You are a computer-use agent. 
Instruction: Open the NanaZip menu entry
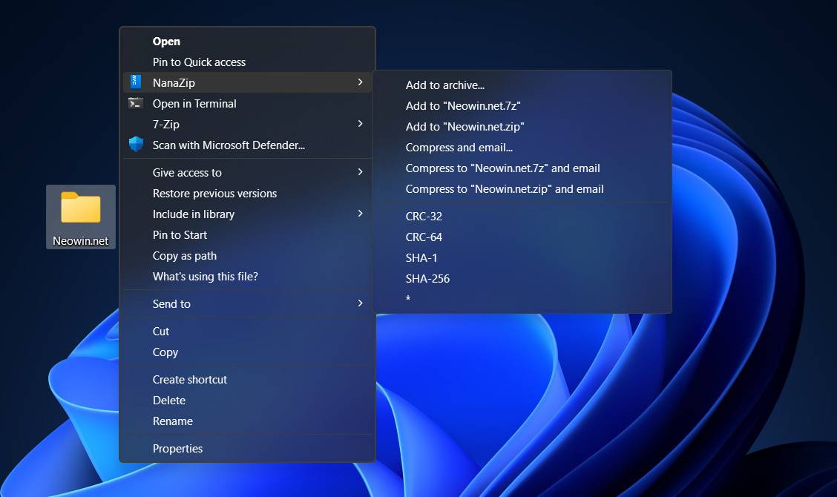(x=247, y=83)
